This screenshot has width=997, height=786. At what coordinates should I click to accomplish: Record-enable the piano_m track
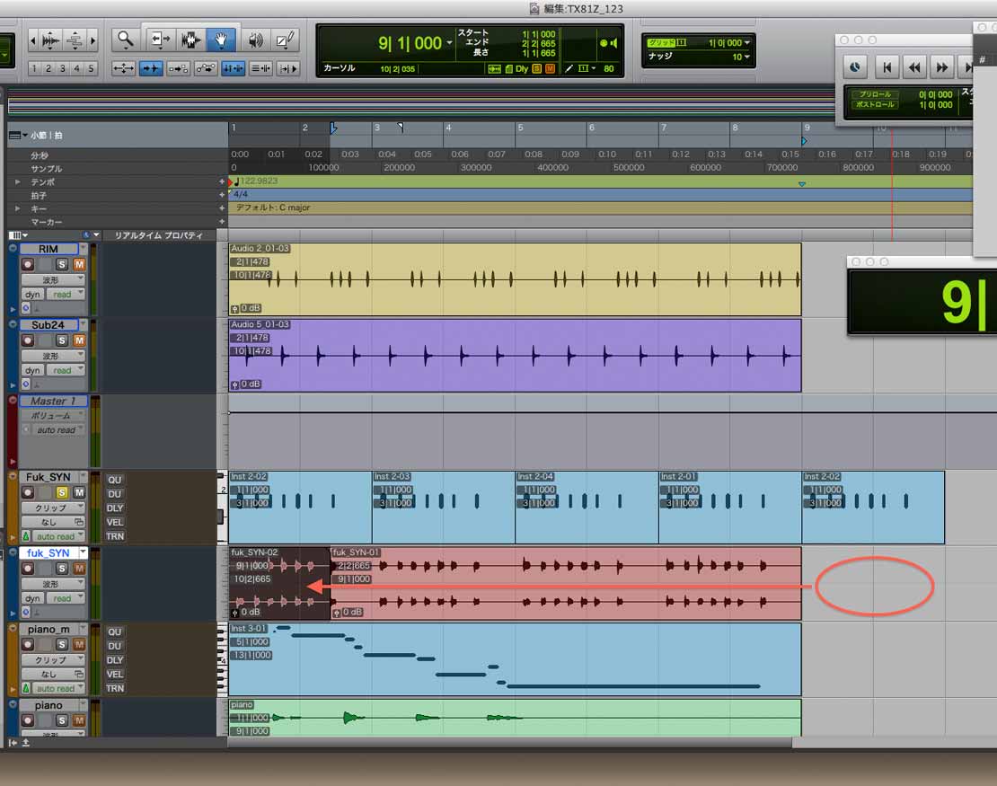coord(27,644)
